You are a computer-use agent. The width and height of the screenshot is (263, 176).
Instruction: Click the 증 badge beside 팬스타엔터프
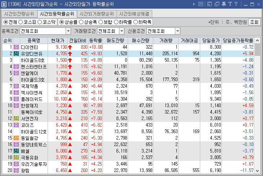pos(16,67)
